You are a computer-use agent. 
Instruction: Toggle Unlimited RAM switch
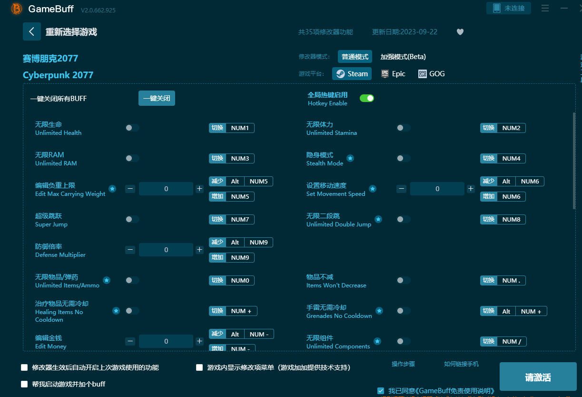tap(132, 158)
